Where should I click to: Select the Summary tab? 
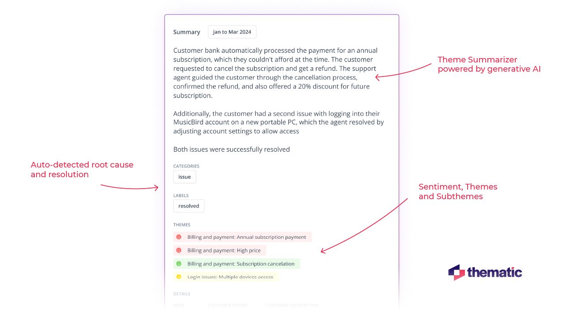[186, 32]
